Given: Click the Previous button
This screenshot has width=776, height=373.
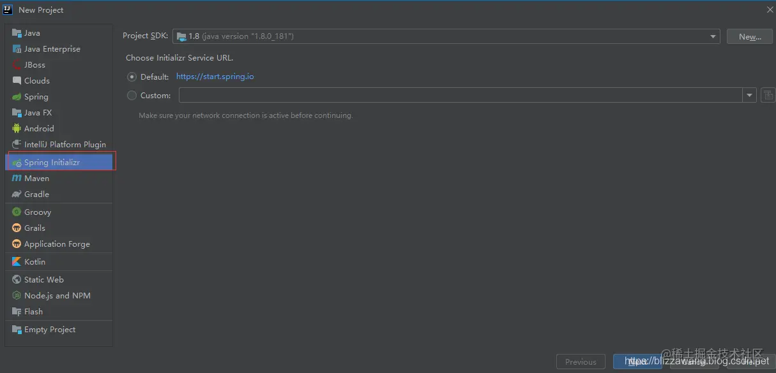Looking at the screenshot, I should [581, 362].
